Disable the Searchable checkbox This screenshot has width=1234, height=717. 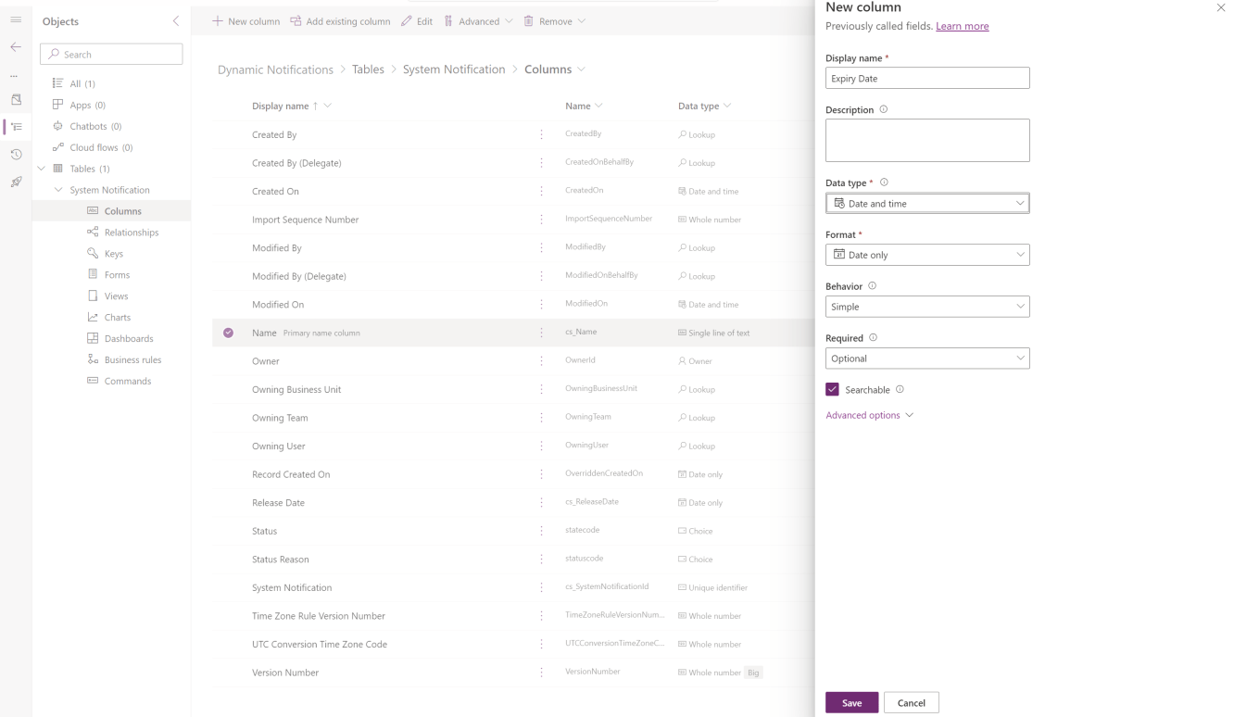[x=831, y=388]
